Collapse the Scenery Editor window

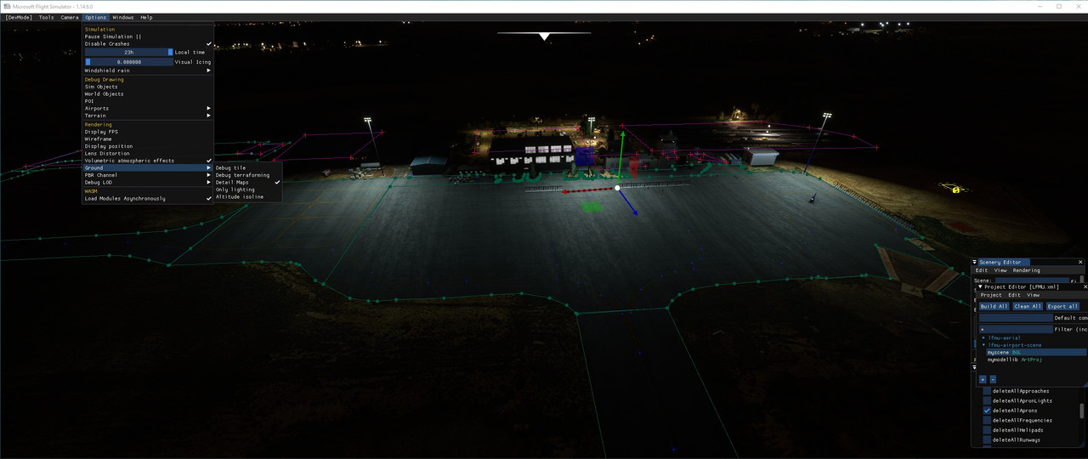tap(975, 262)
